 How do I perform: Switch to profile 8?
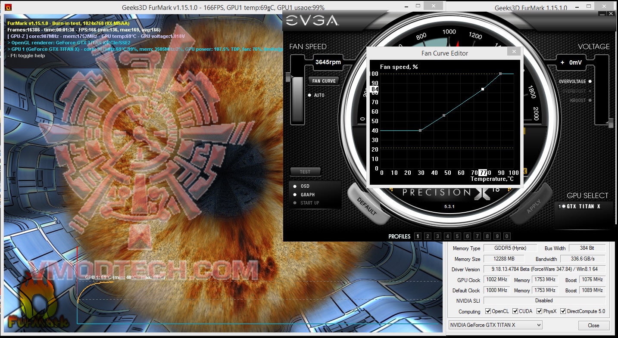487,236
